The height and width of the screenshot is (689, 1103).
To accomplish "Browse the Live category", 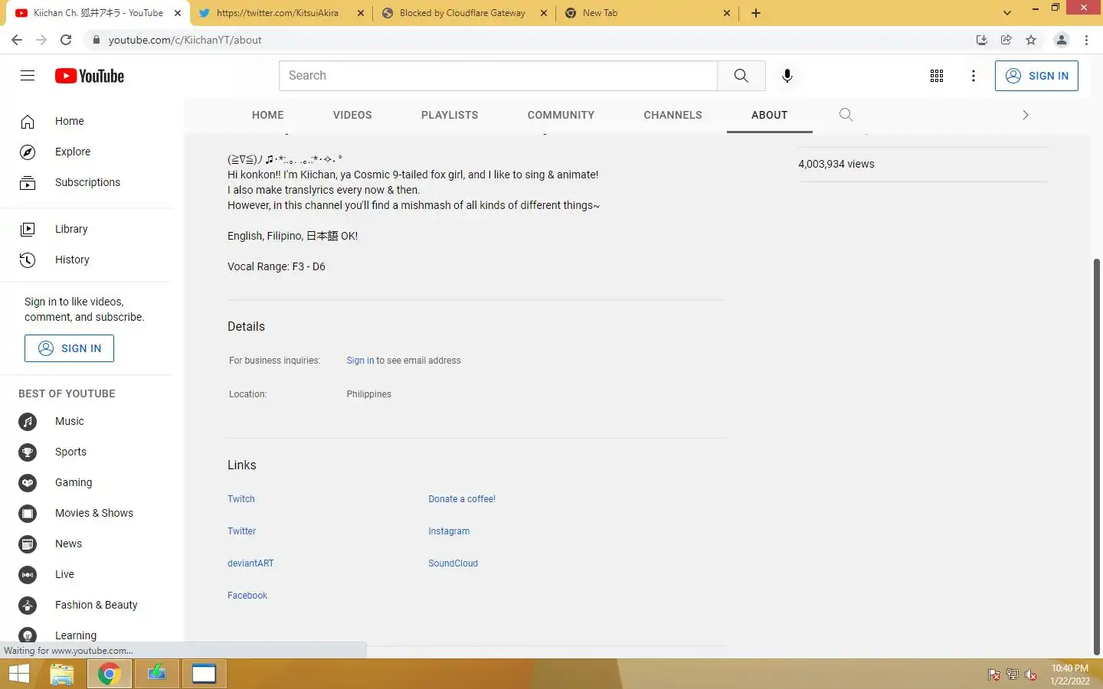I will click(64, 574).
